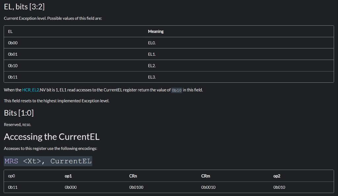Click the MRS <Xt>, CurrentEL code line
The width and height of the screenshot is (338, 196).
click(x=48, y=161)
